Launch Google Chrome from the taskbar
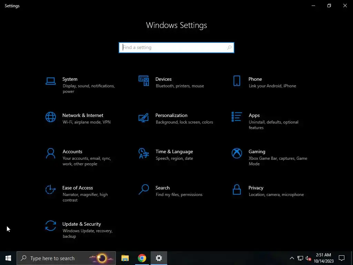The image size is (353, 265). pyautogui.click(x=142, y=258)
